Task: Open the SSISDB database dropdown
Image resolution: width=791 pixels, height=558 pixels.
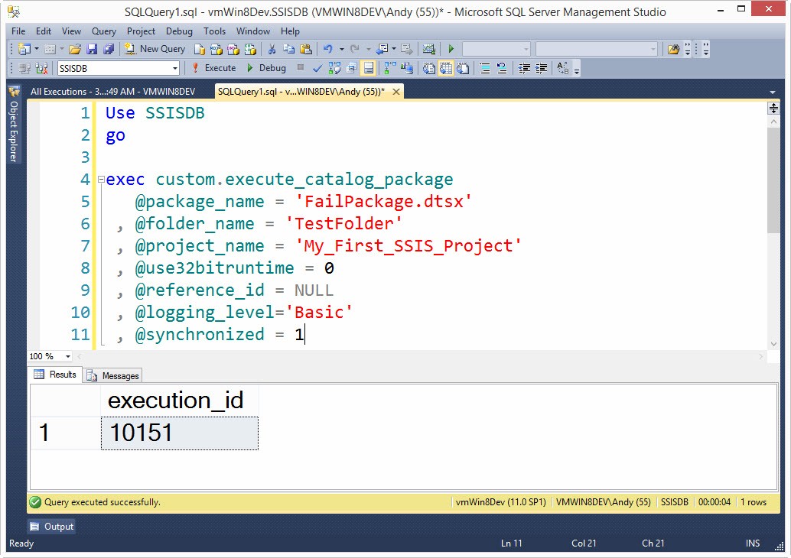Action: [x=175, y=68]
